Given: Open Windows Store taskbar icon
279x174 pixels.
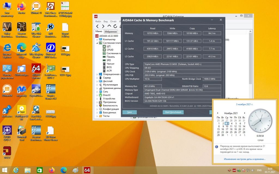Looking at the screenshot, I should coord(40,170).
